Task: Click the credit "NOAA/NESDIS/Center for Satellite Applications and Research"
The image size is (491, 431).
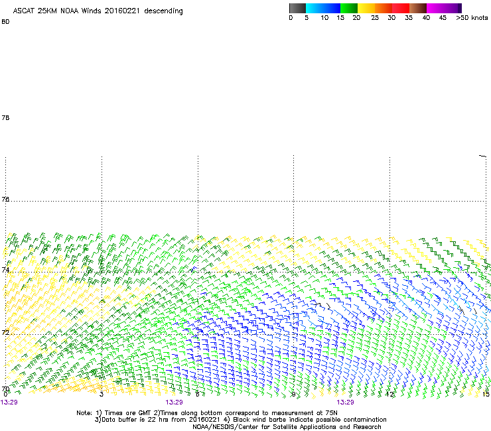Action: (x=287, y=427)
